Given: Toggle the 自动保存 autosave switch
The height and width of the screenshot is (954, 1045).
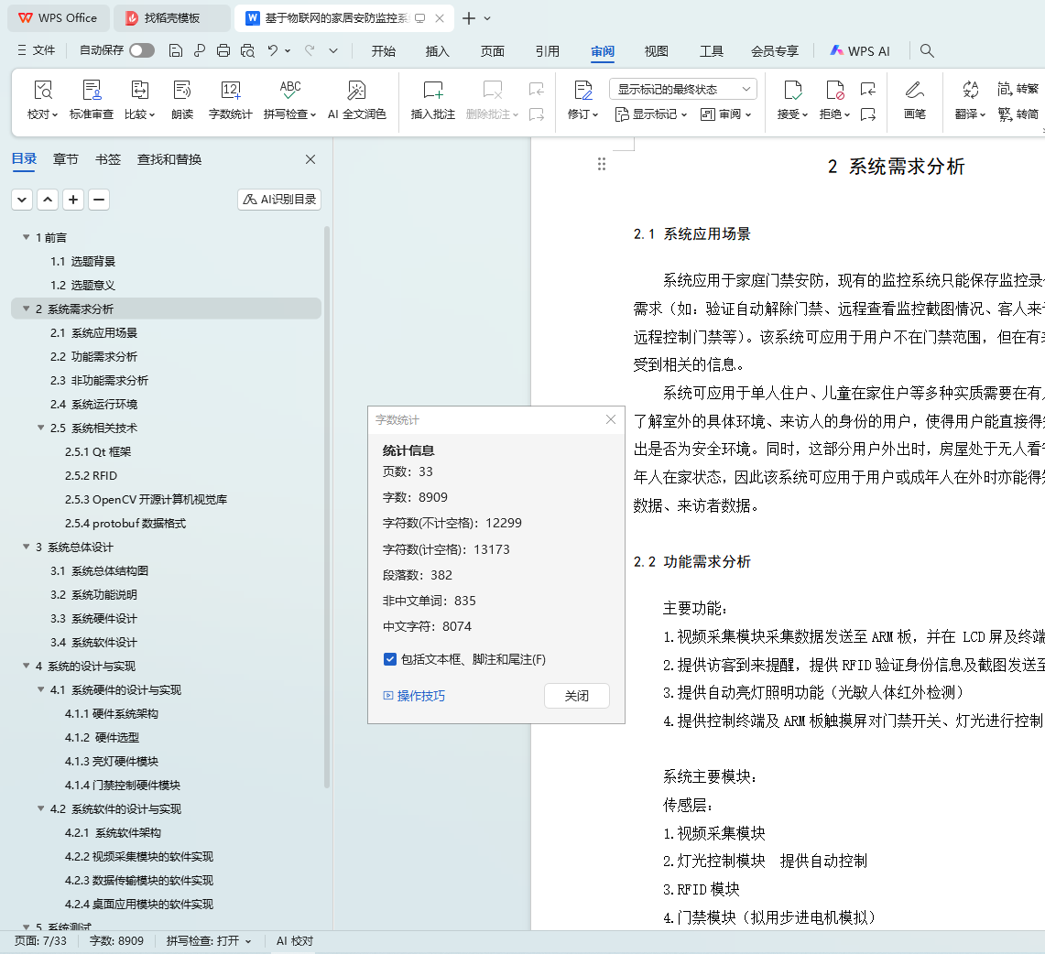Looking at the screenshot, I should tap(141, 51).
